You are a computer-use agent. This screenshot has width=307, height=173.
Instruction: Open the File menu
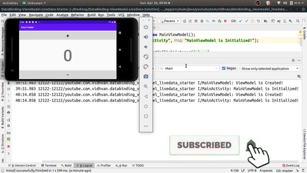click(x=4, y=15)
